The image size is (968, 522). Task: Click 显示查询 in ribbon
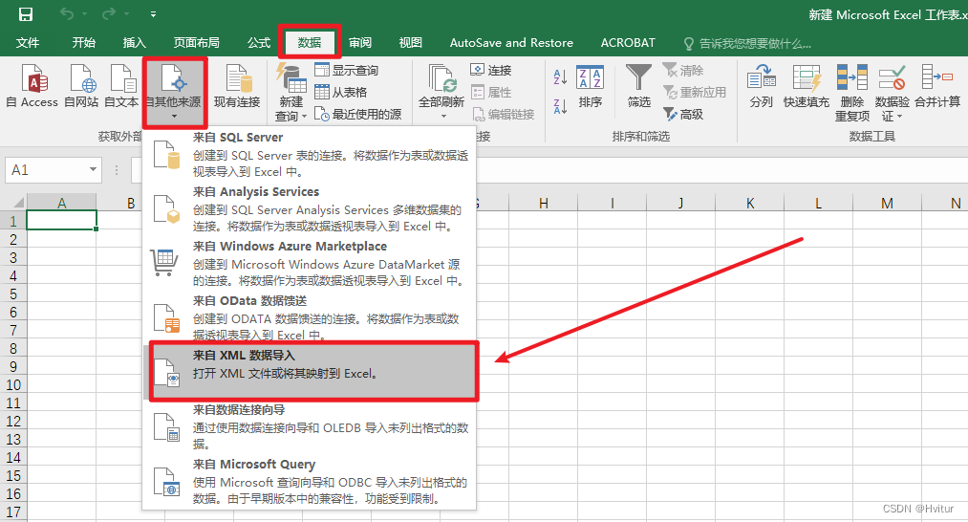click(x=346, y=70)
